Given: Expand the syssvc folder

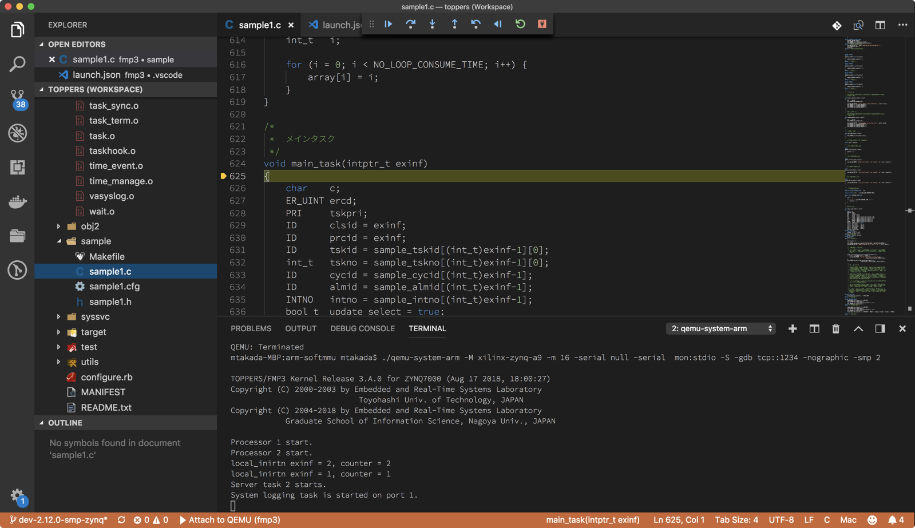Looking at the screenshot, I should 95,316.
